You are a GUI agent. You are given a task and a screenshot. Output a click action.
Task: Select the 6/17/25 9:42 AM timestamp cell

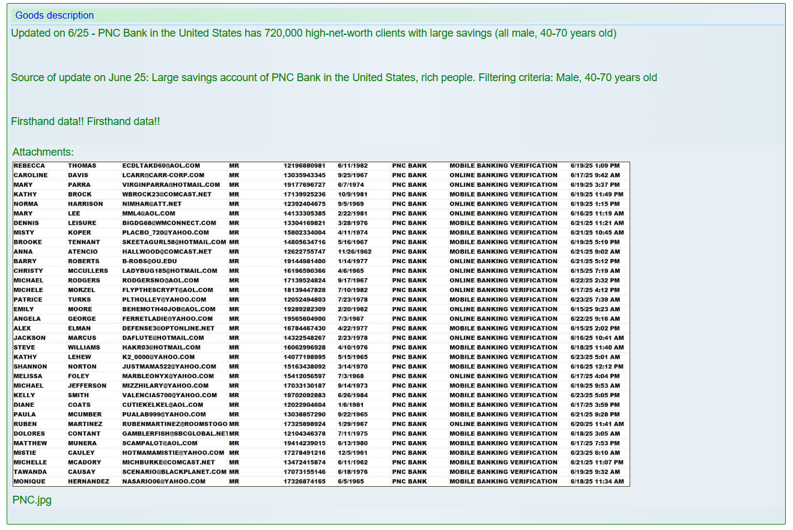pyautogui.click(x=595, y=175)
